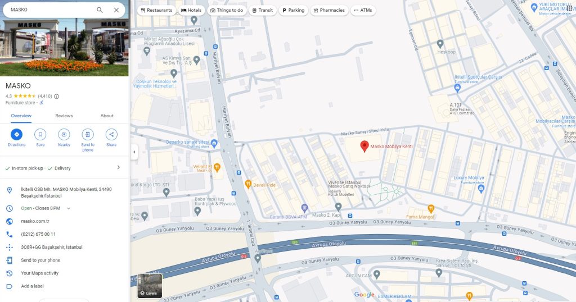
Task: Click the Send to phone icon button
Action: (x=88, y=135)
